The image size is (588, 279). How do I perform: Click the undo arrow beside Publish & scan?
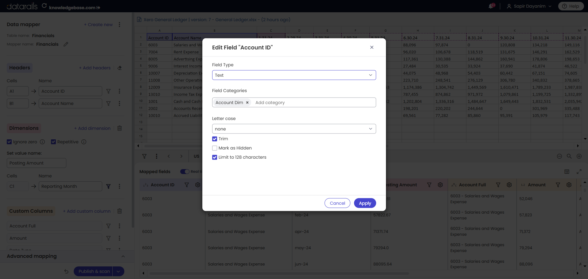(x=66, y=271)
